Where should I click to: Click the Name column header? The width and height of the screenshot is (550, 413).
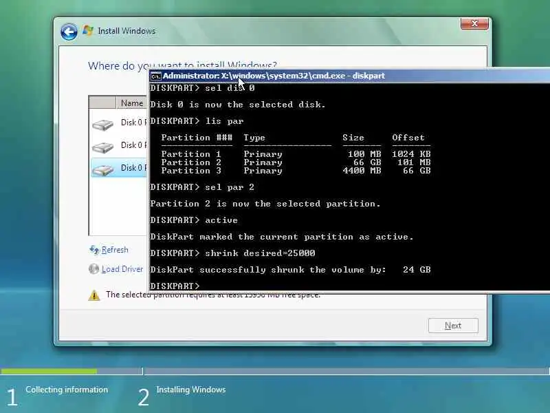point(131,103)
